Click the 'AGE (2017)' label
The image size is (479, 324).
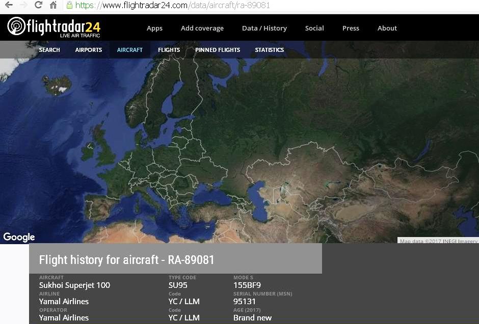[247, 310]
